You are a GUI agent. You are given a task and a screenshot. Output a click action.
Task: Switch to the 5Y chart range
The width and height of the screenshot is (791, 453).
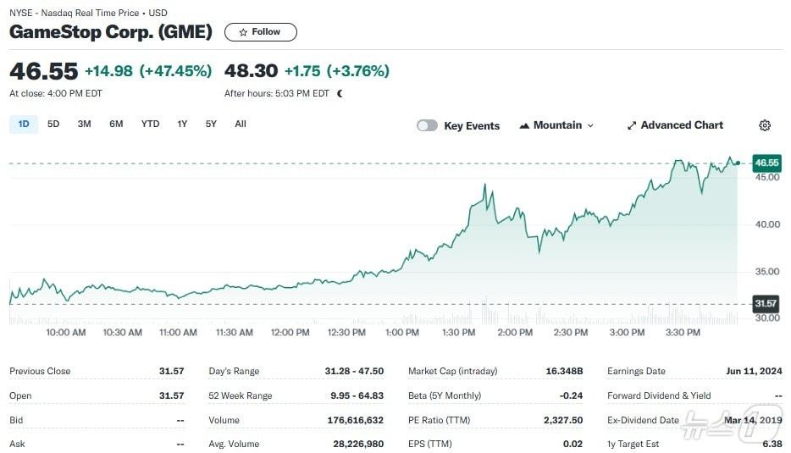click(211, 124)
